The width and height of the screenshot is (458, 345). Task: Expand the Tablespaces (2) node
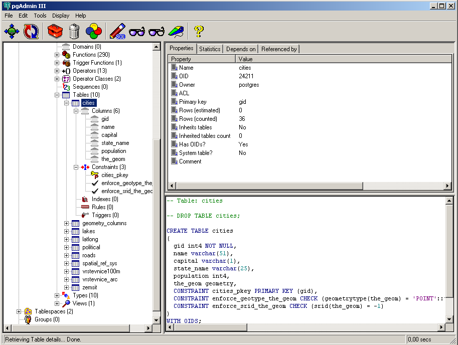pos(19,312)
